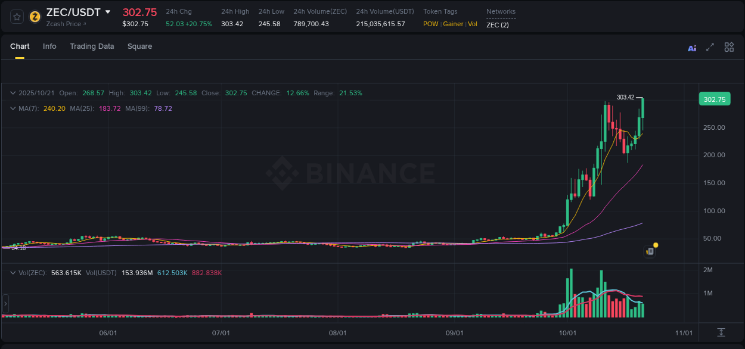This screenshot has height=349, width=745.
Task: Collapse the MA indicator row chevron
Action: [x=12, y=108]
